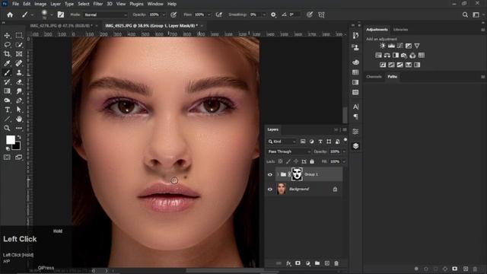Image resolution: width=487 pixels, height=274 pixels.
Task: Open workspace switcher icon
Action: click(x=476, y=14)
